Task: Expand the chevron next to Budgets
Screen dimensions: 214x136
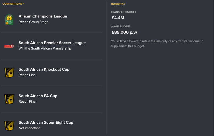Action: pos(125,4)
